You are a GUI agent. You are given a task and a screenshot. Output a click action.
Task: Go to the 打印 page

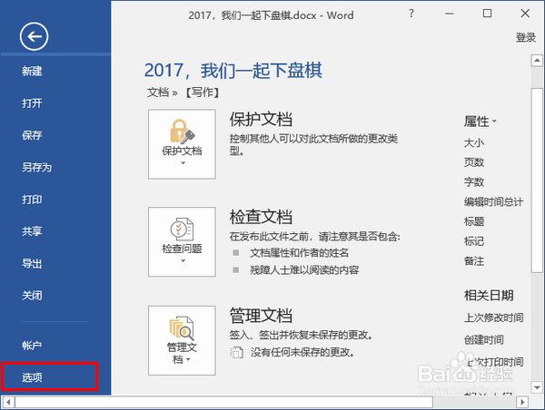tap(32, 200)
